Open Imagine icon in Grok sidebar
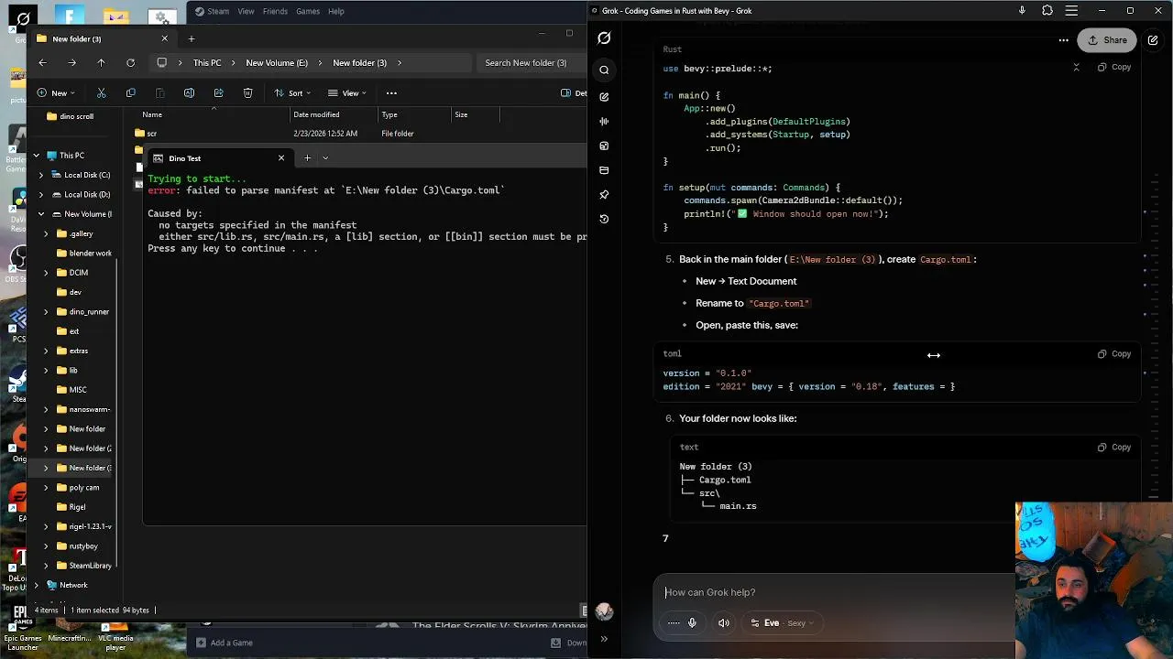This screenshot has width=1173, height=659. pos(604,146)
